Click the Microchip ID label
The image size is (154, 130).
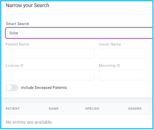click(109, 66)
